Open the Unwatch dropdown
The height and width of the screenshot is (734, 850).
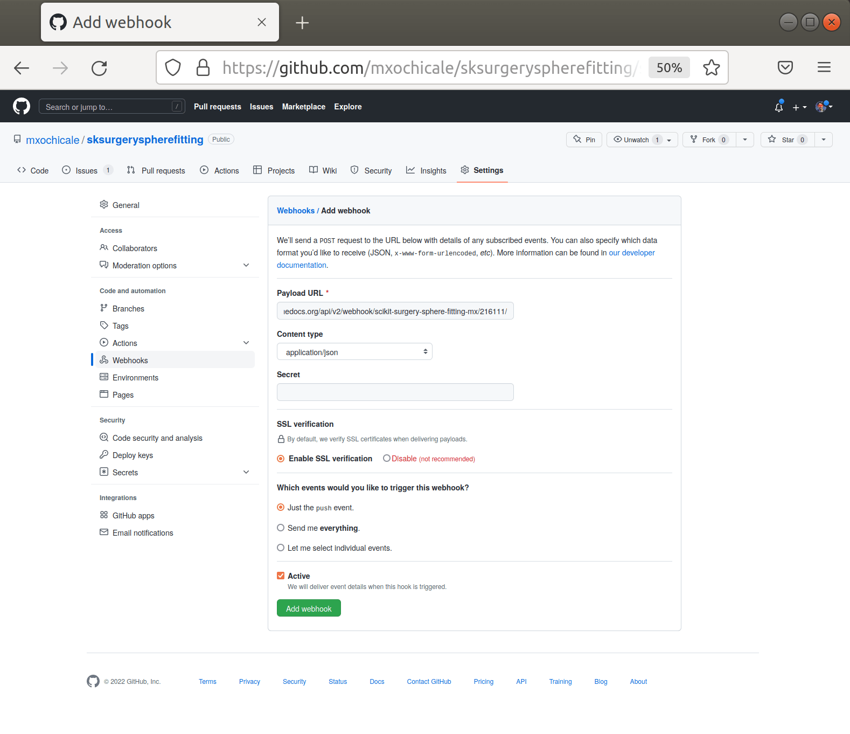point(642,140)
